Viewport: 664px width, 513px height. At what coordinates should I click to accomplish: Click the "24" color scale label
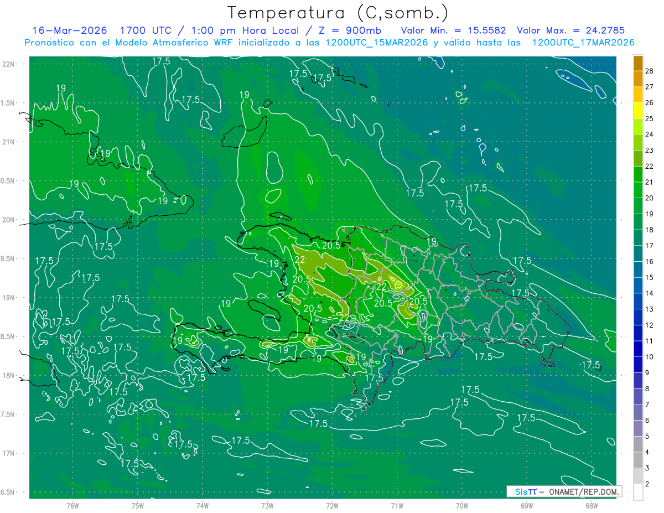coord(650,134)
